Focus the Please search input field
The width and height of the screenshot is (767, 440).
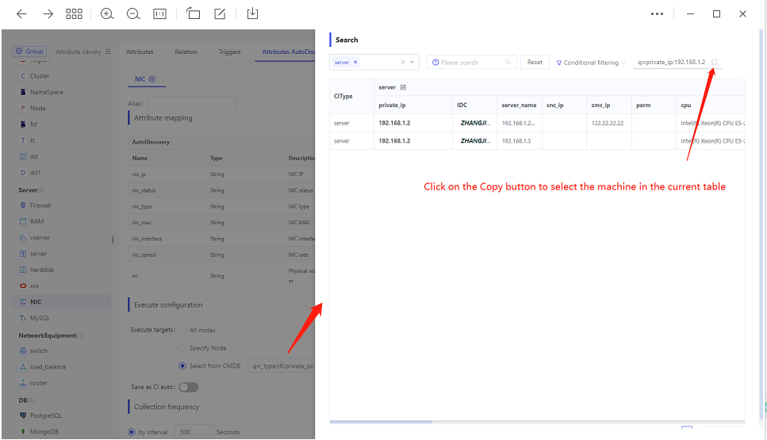point(472,62)
